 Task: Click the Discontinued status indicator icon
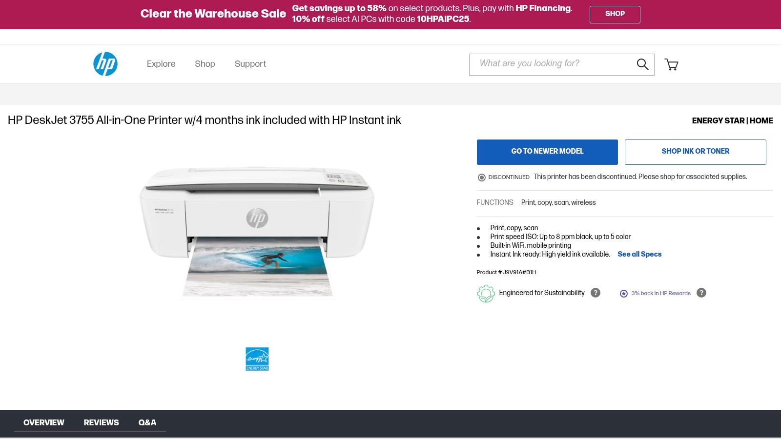click(x=481, y=178)
